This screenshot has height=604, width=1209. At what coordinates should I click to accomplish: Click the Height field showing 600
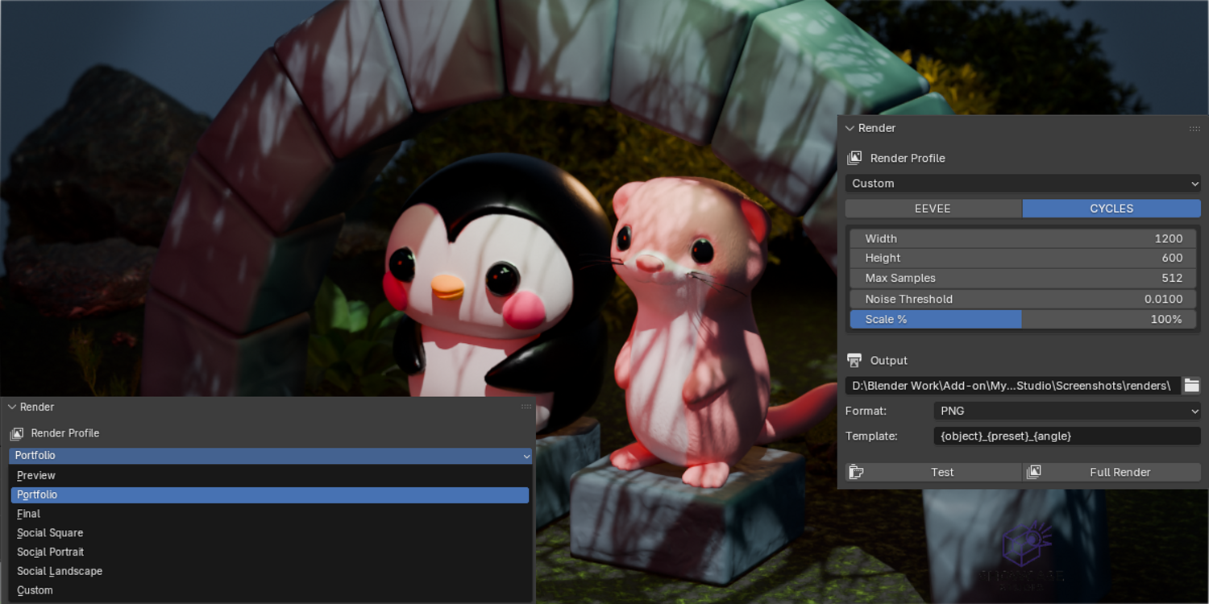(1023, 259)
